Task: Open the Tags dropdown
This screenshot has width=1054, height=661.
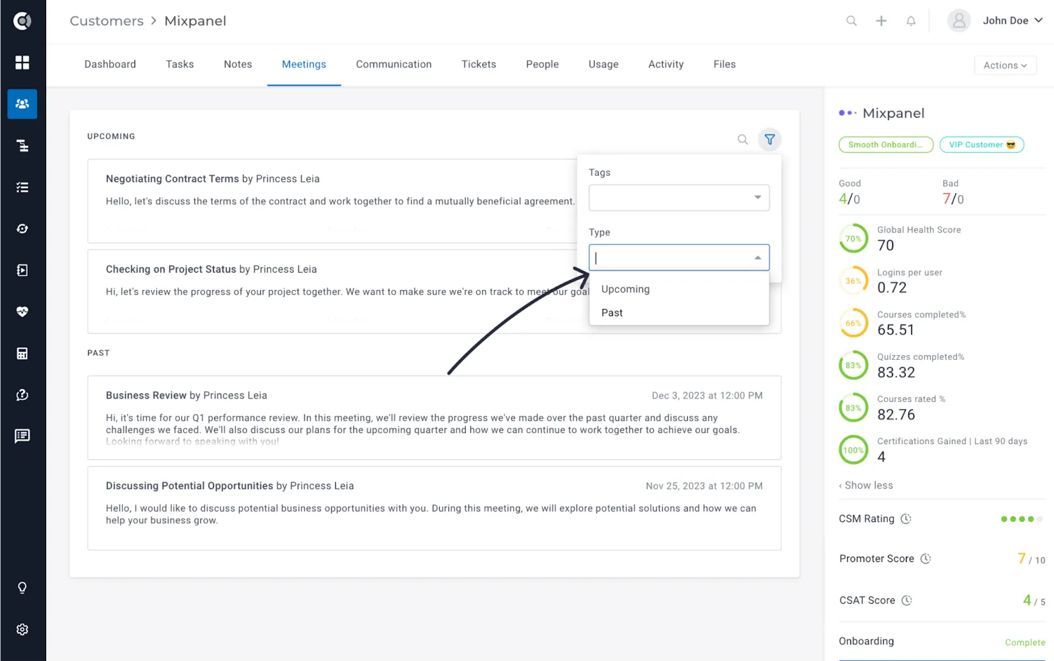Action: tap(679, 198)
